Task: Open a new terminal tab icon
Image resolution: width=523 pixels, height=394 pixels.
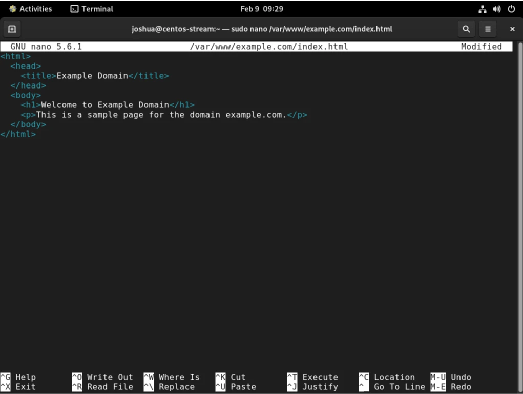Action: 12,29
